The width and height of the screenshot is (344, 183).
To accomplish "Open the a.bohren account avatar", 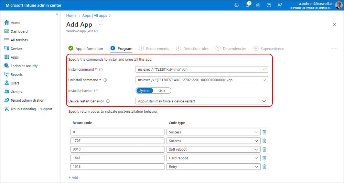I will [339, 5].
